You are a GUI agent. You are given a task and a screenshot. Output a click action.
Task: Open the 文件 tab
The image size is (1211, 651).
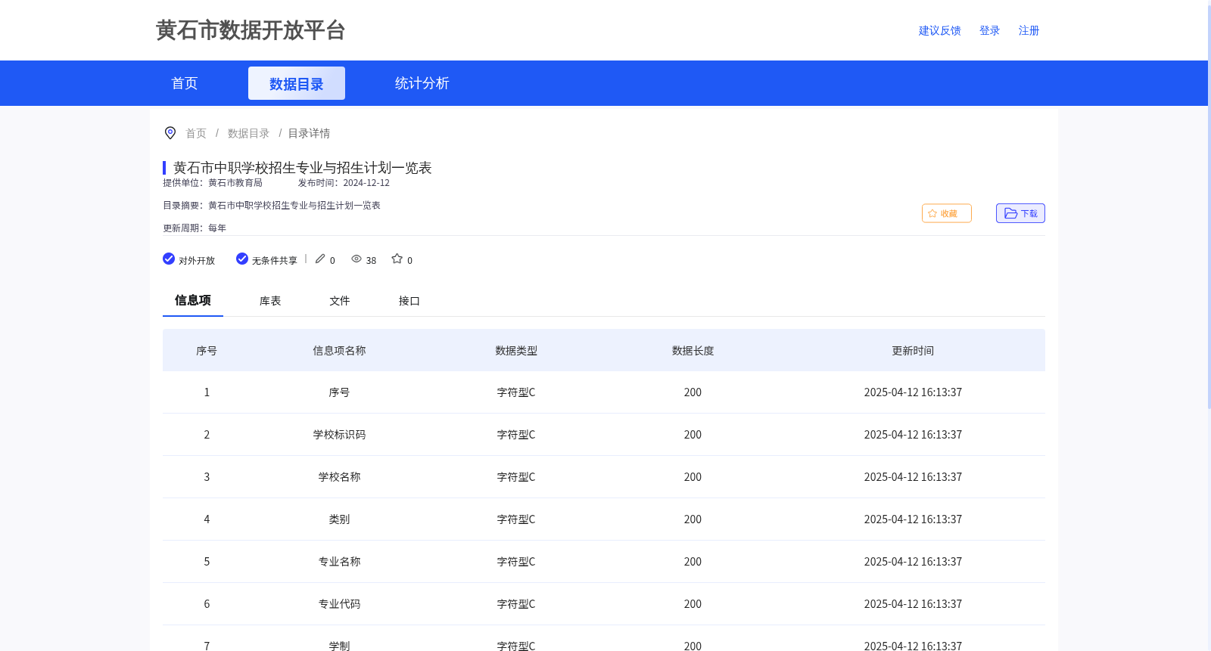340,301
